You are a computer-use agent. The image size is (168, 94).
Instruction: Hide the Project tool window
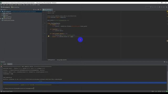coord(40,10)
